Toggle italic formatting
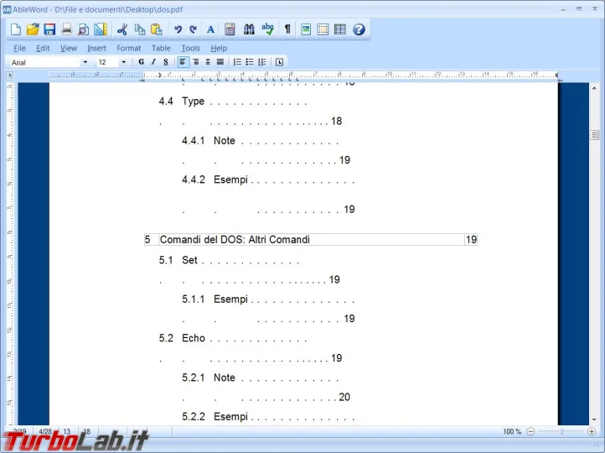The image size is (605, 453). (x=153, y=62)
